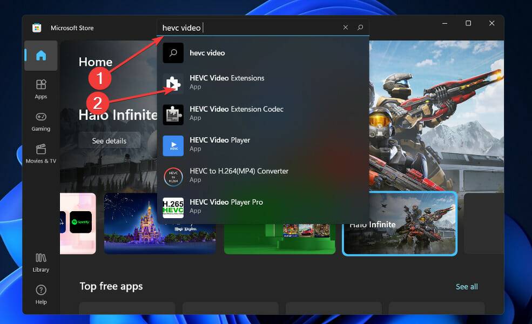The image size is (532, 324).
Task: Open the Library in sidebar
Action: tap(41, 262)
